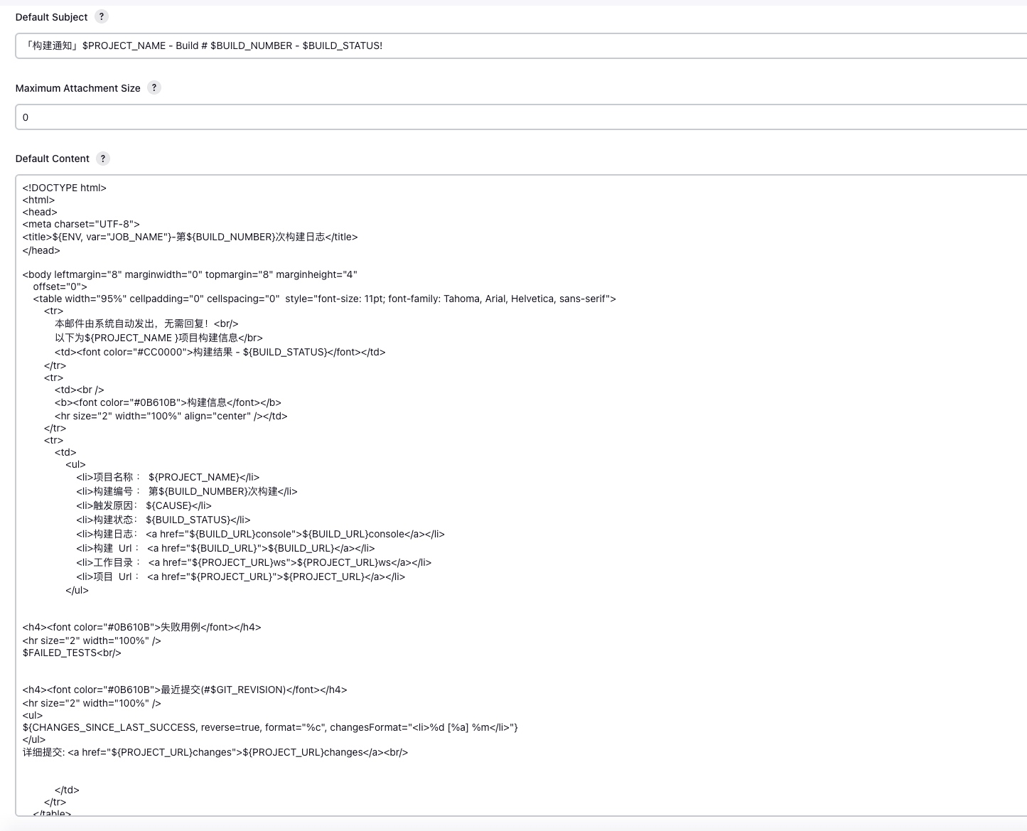The width and height of the screenshot is (1027, 831).
Task: Click the 失败用例 h4 heading line
Action: (x=142, y=627)
